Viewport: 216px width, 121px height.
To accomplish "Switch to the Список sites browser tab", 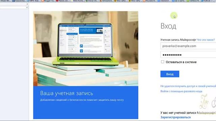I will [x=91, y=1].
